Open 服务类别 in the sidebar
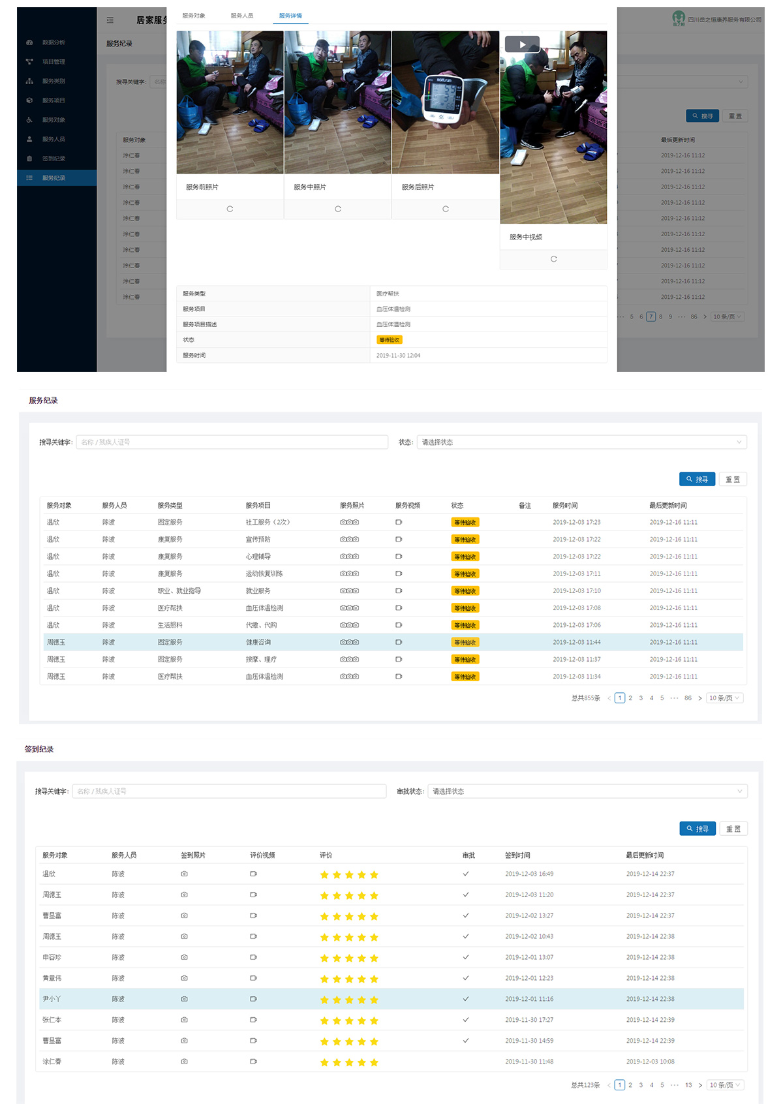 (54, 82)
